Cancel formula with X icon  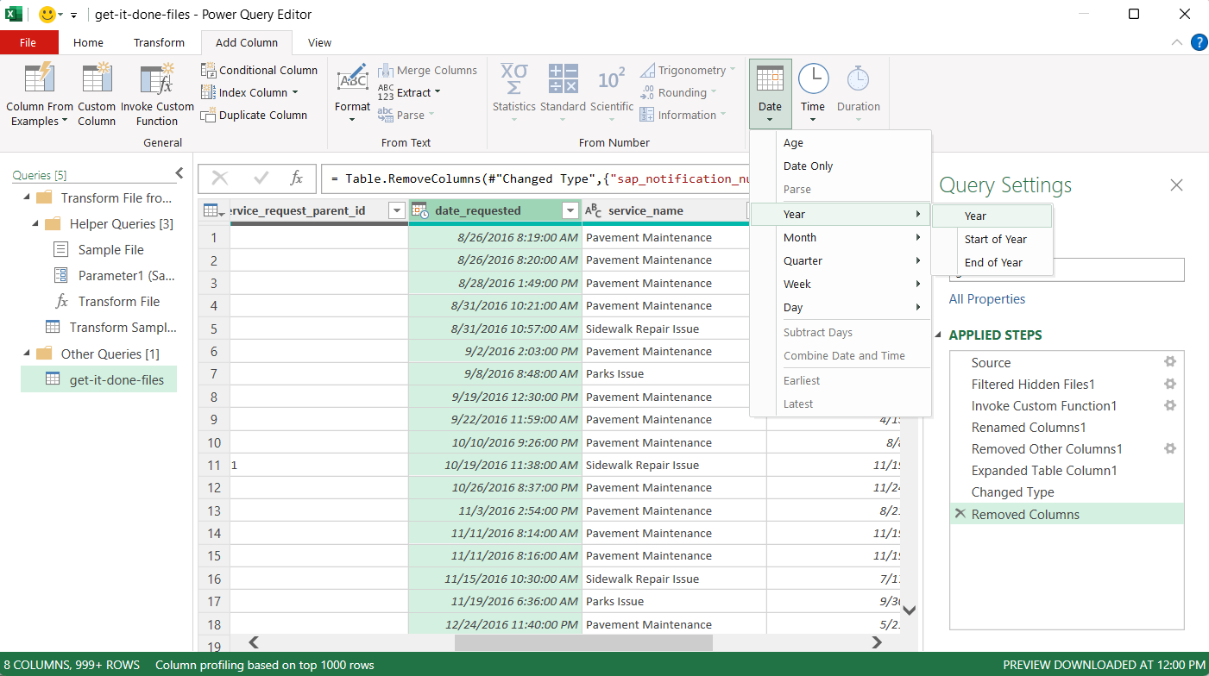(x=220, y=178)
